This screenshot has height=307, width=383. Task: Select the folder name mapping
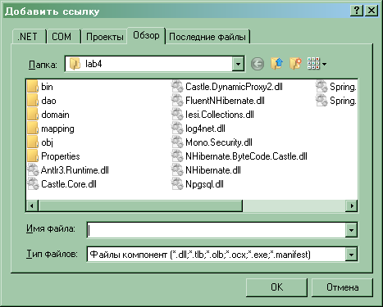[x=57, y=129]
